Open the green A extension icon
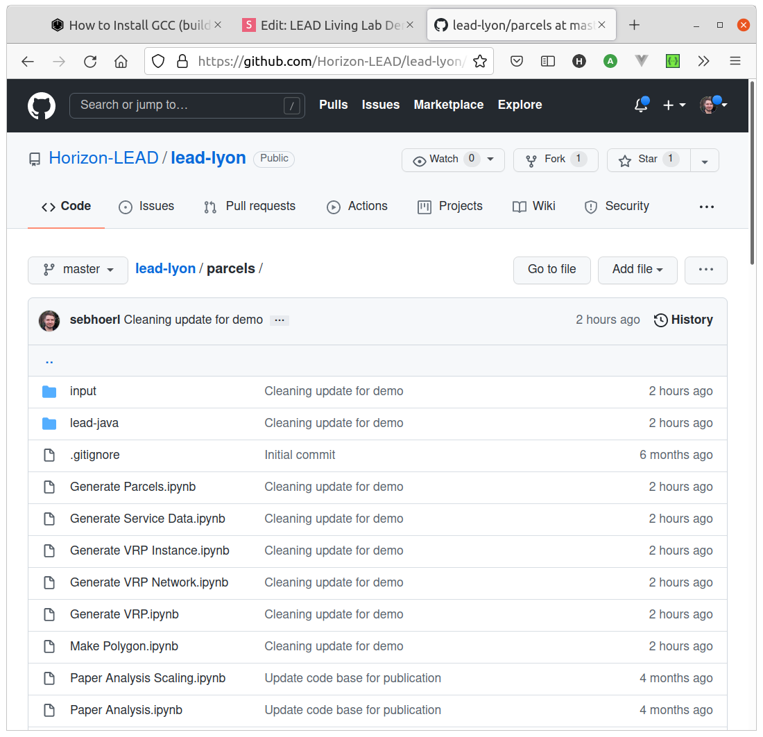763x737 pixels. [610, 61]
